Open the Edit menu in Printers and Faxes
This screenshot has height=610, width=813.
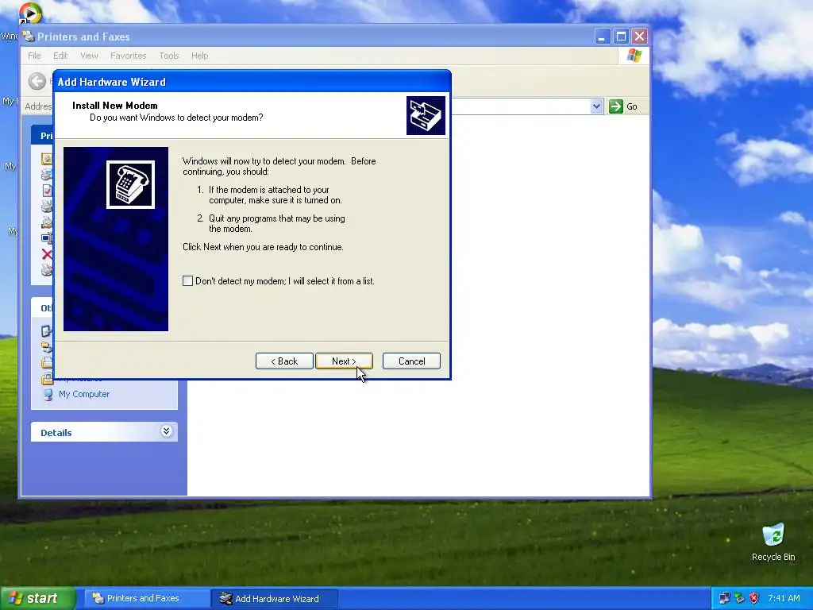60,56
